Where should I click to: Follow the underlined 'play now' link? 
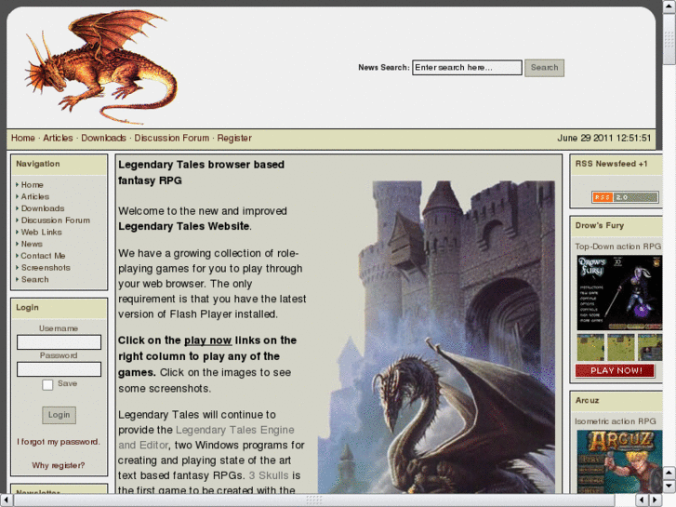click(207, 340)
